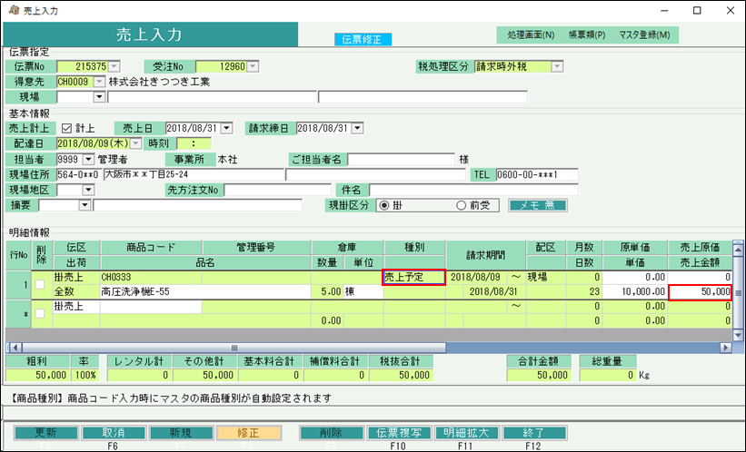Check the 削除 box for row 1
This screenshot has width=746, height=452.
coord(40,284)
